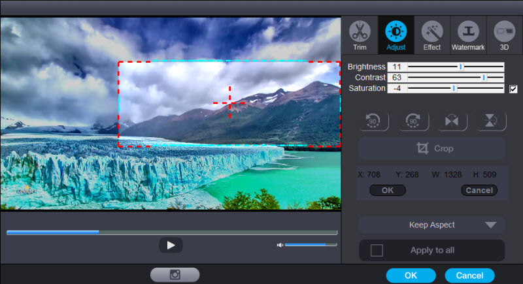Click the Crop tool button
The width and height of the screenshot is (523, 284).
432,149
